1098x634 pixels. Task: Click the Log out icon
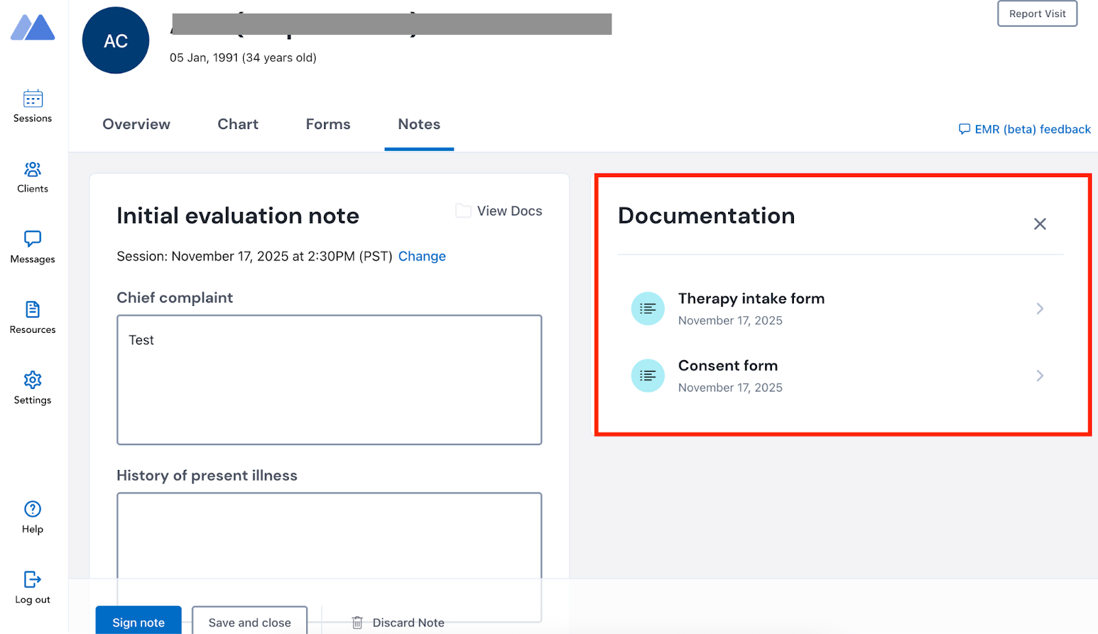(x=32, y=580)
